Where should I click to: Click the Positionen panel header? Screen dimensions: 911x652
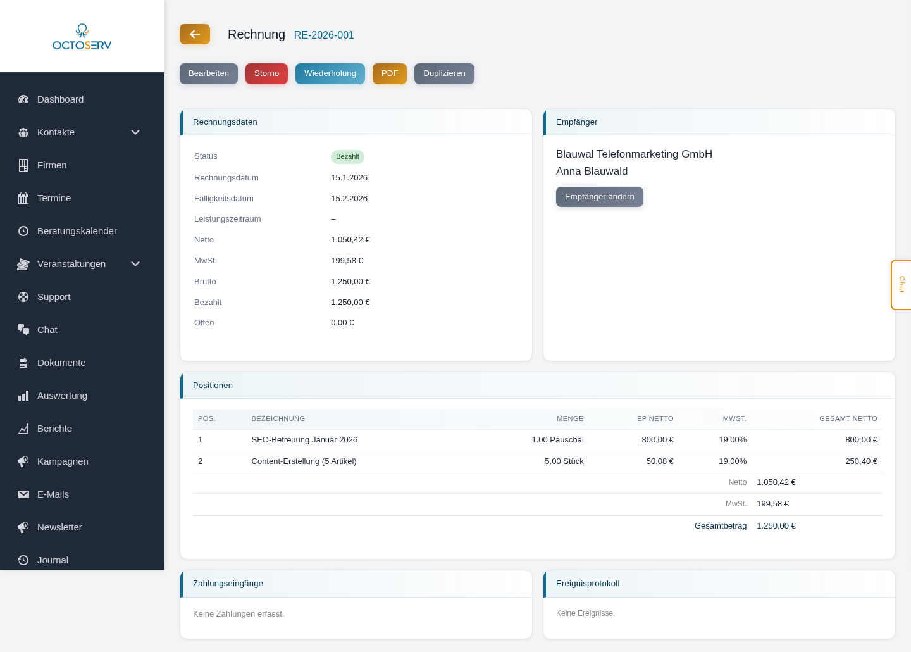pos(538,386)
